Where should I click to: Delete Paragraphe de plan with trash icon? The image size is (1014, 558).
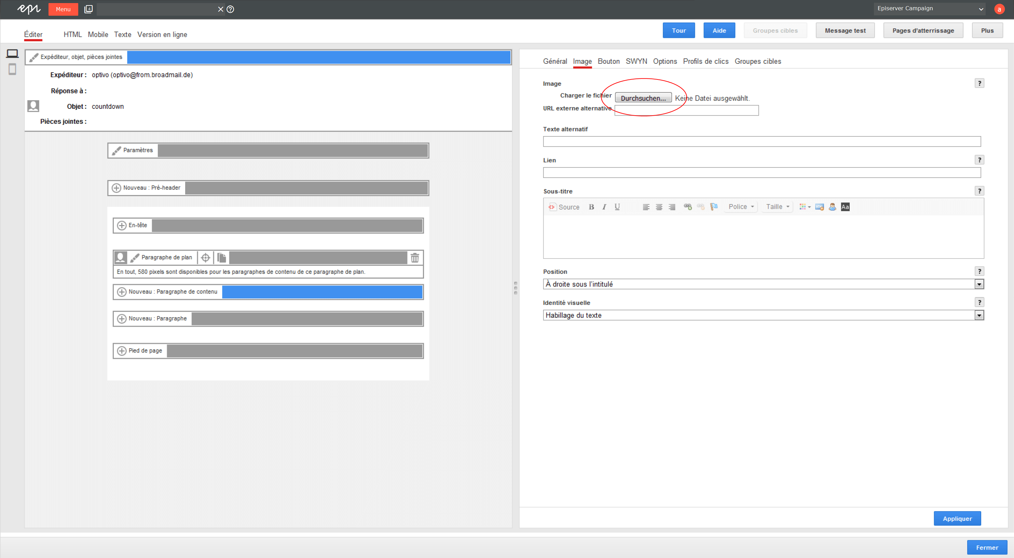point(415,258)
